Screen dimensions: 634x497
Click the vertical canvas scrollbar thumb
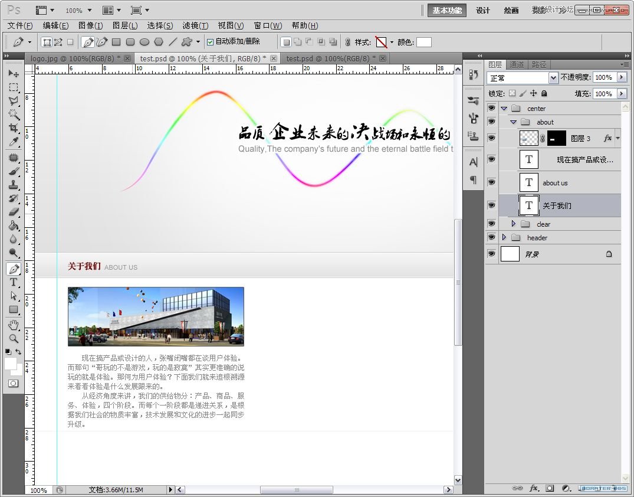[458, 282]
